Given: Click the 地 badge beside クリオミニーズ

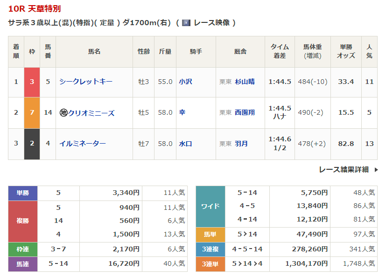Looking at the screenshot, I should pos(63,113).
